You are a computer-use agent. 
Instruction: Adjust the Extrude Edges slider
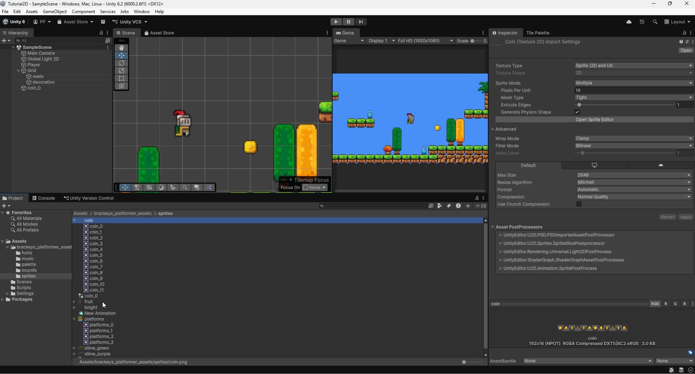click(579, 105)
